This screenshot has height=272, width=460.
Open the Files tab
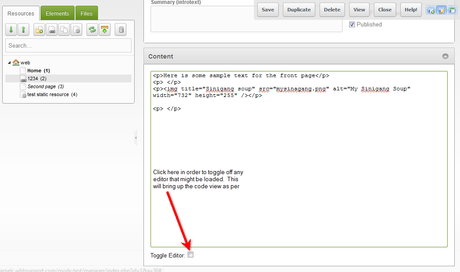[x=87, y=13]
